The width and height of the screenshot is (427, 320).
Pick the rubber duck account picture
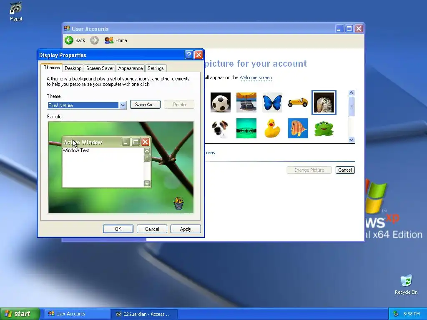pyautogui.click(x=272, y=128)
